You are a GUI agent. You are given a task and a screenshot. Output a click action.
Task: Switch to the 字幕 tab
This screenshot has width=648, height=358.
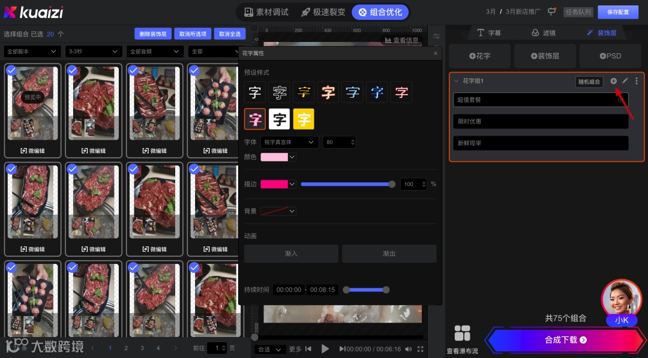490,32
